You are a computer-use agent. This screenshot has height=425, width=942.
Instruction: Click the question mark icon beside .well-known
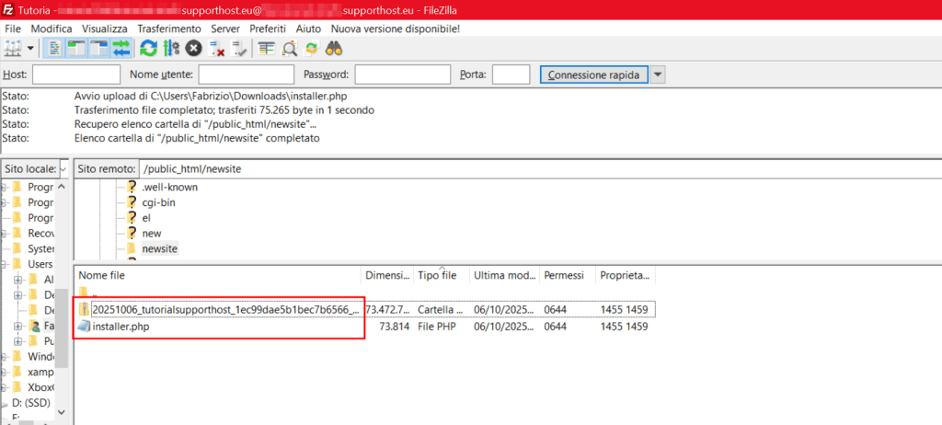pos(132,187)
